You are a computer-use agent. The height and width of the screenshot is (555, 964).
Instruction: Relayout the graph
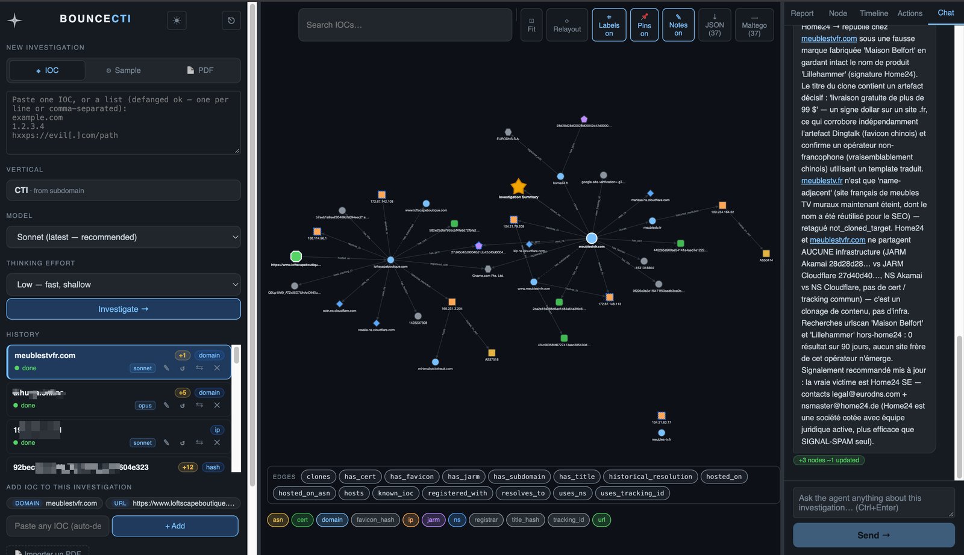(x=567, y=25)
